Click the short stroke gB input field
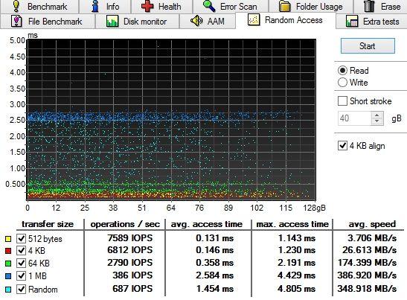 tap(355, 118)
